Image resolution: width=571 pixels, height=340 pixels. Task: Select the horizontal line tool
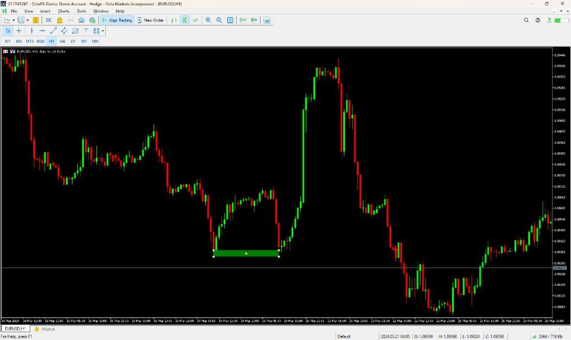pos(43,31)
